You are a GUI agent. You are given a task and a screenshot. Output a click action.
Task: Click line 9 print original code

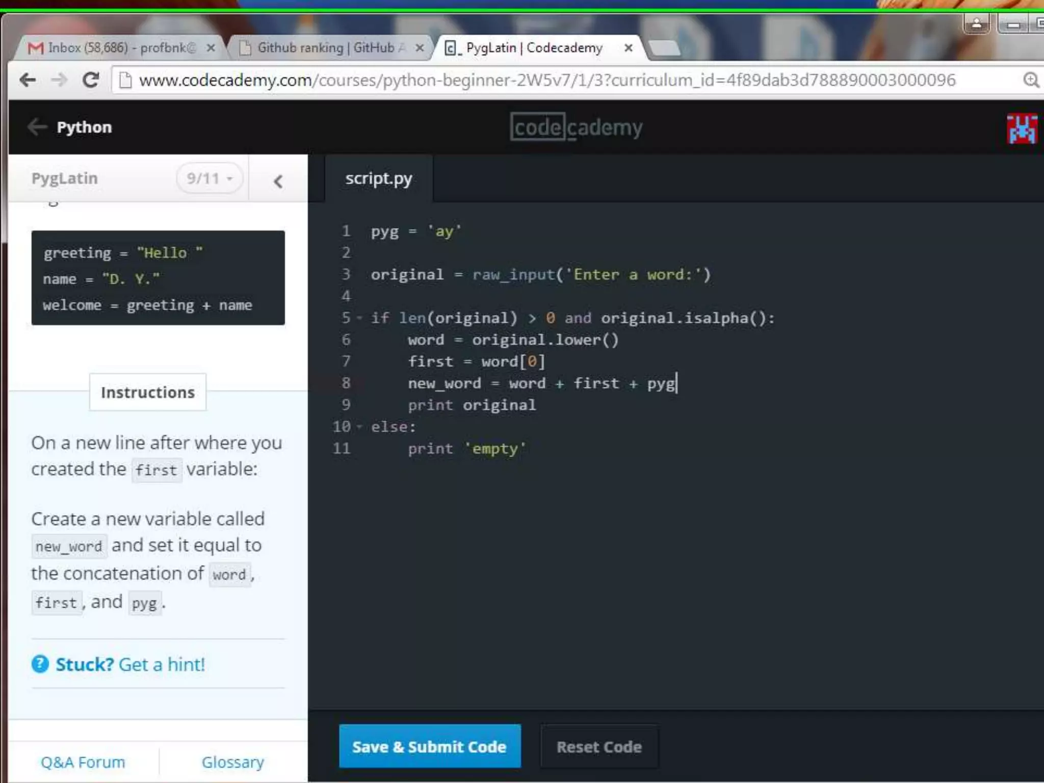[472, 405]
